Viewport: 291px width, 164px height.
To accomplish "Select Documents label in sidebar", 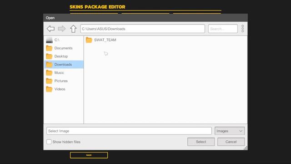I will [x=64, y=48].
